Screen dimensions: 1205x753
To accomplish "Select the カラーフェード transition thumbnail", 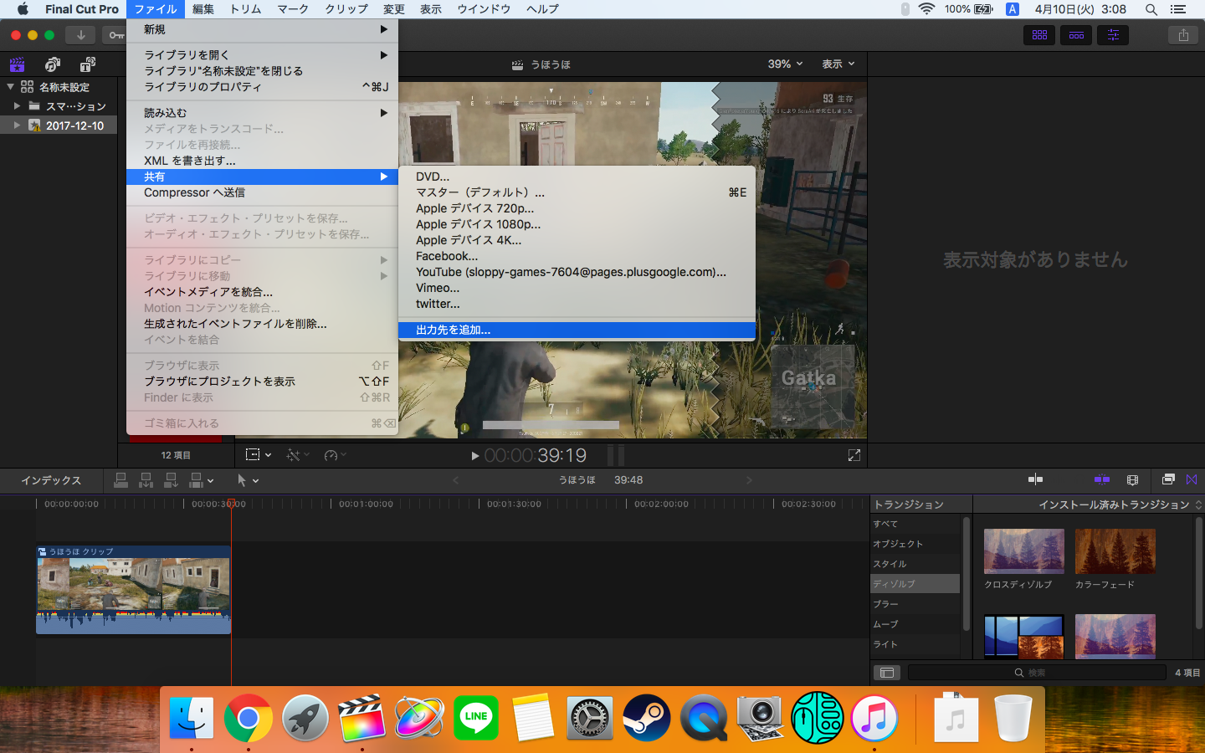I will [1115, 551].
